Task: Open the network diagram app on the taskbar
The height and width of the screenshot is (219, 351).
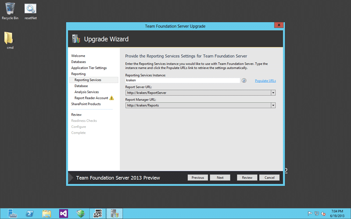Action: (x=97, y=214)
